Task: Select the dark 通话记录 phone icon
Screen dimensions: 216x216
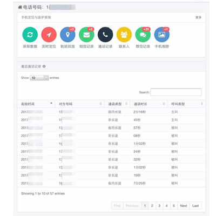Action: [x=105, y=35]
